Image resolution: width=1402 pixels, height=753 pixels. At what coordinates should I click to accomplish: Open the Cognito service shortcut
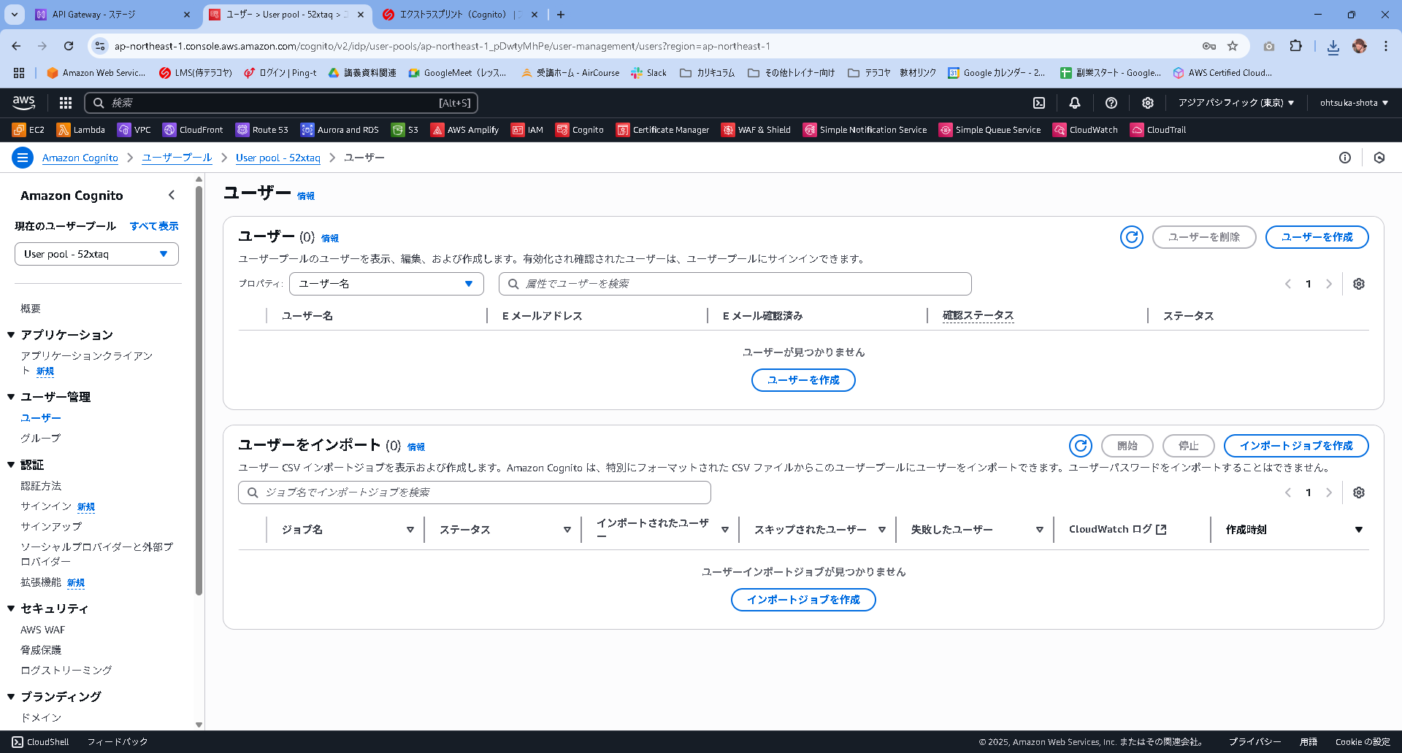coord(580,129)
